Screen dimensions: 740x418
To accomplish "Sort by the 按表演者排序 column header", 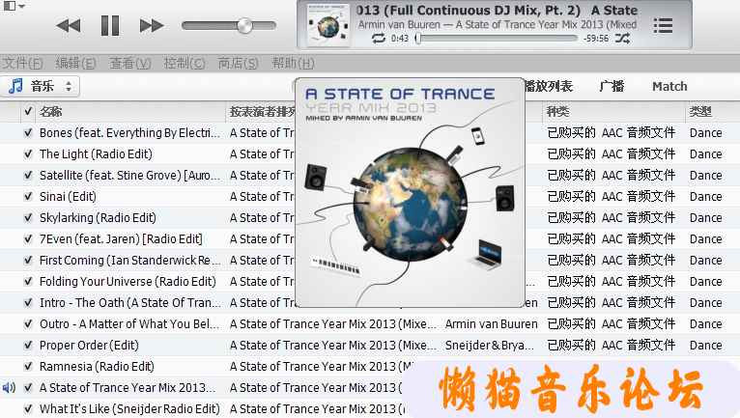I will [x=263, y=111].
